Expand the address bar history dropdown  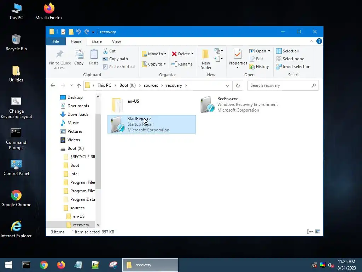227,86
